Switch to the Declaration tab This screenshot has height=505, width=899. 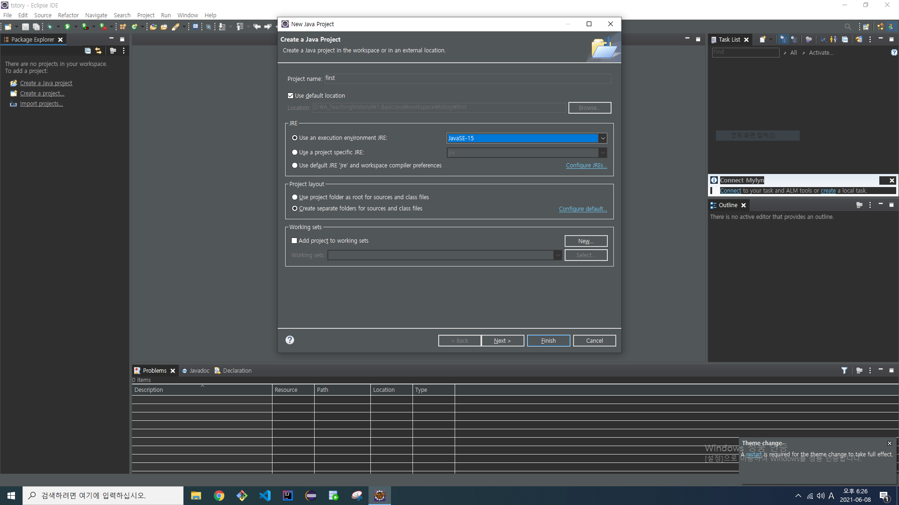tap(233, 371)
